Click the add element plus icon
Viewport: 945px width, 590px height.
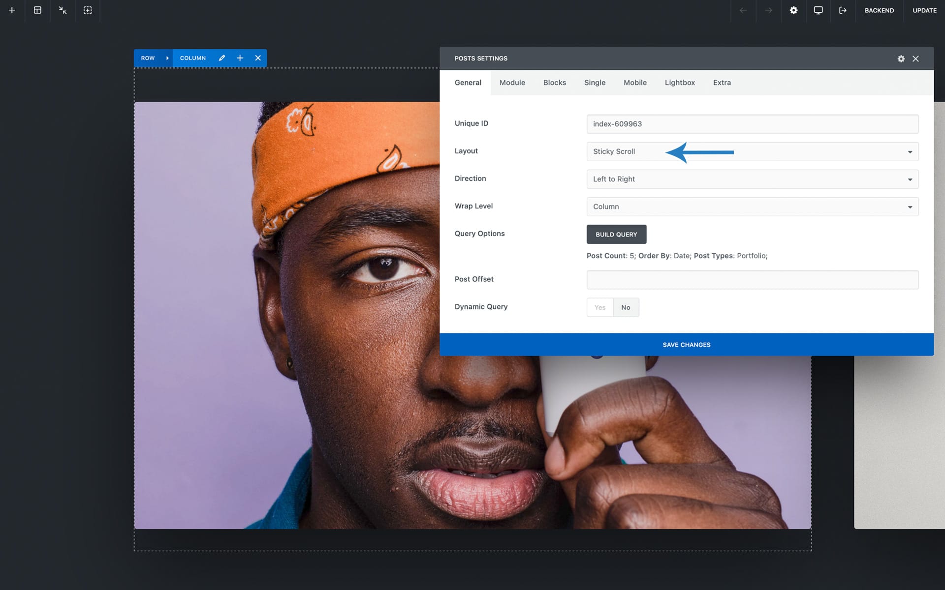click(12, 10)
